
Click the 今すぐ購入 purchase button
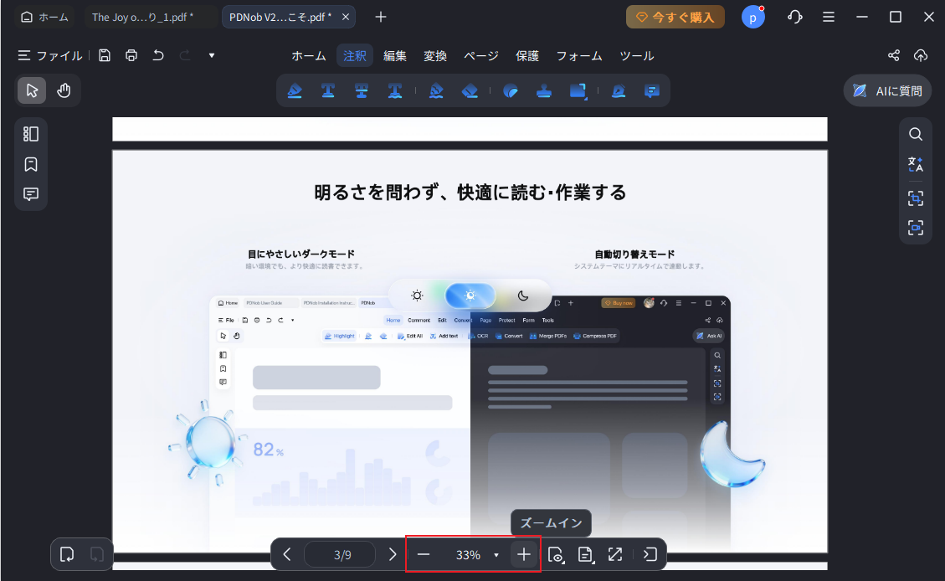click(x=675, y=16)
